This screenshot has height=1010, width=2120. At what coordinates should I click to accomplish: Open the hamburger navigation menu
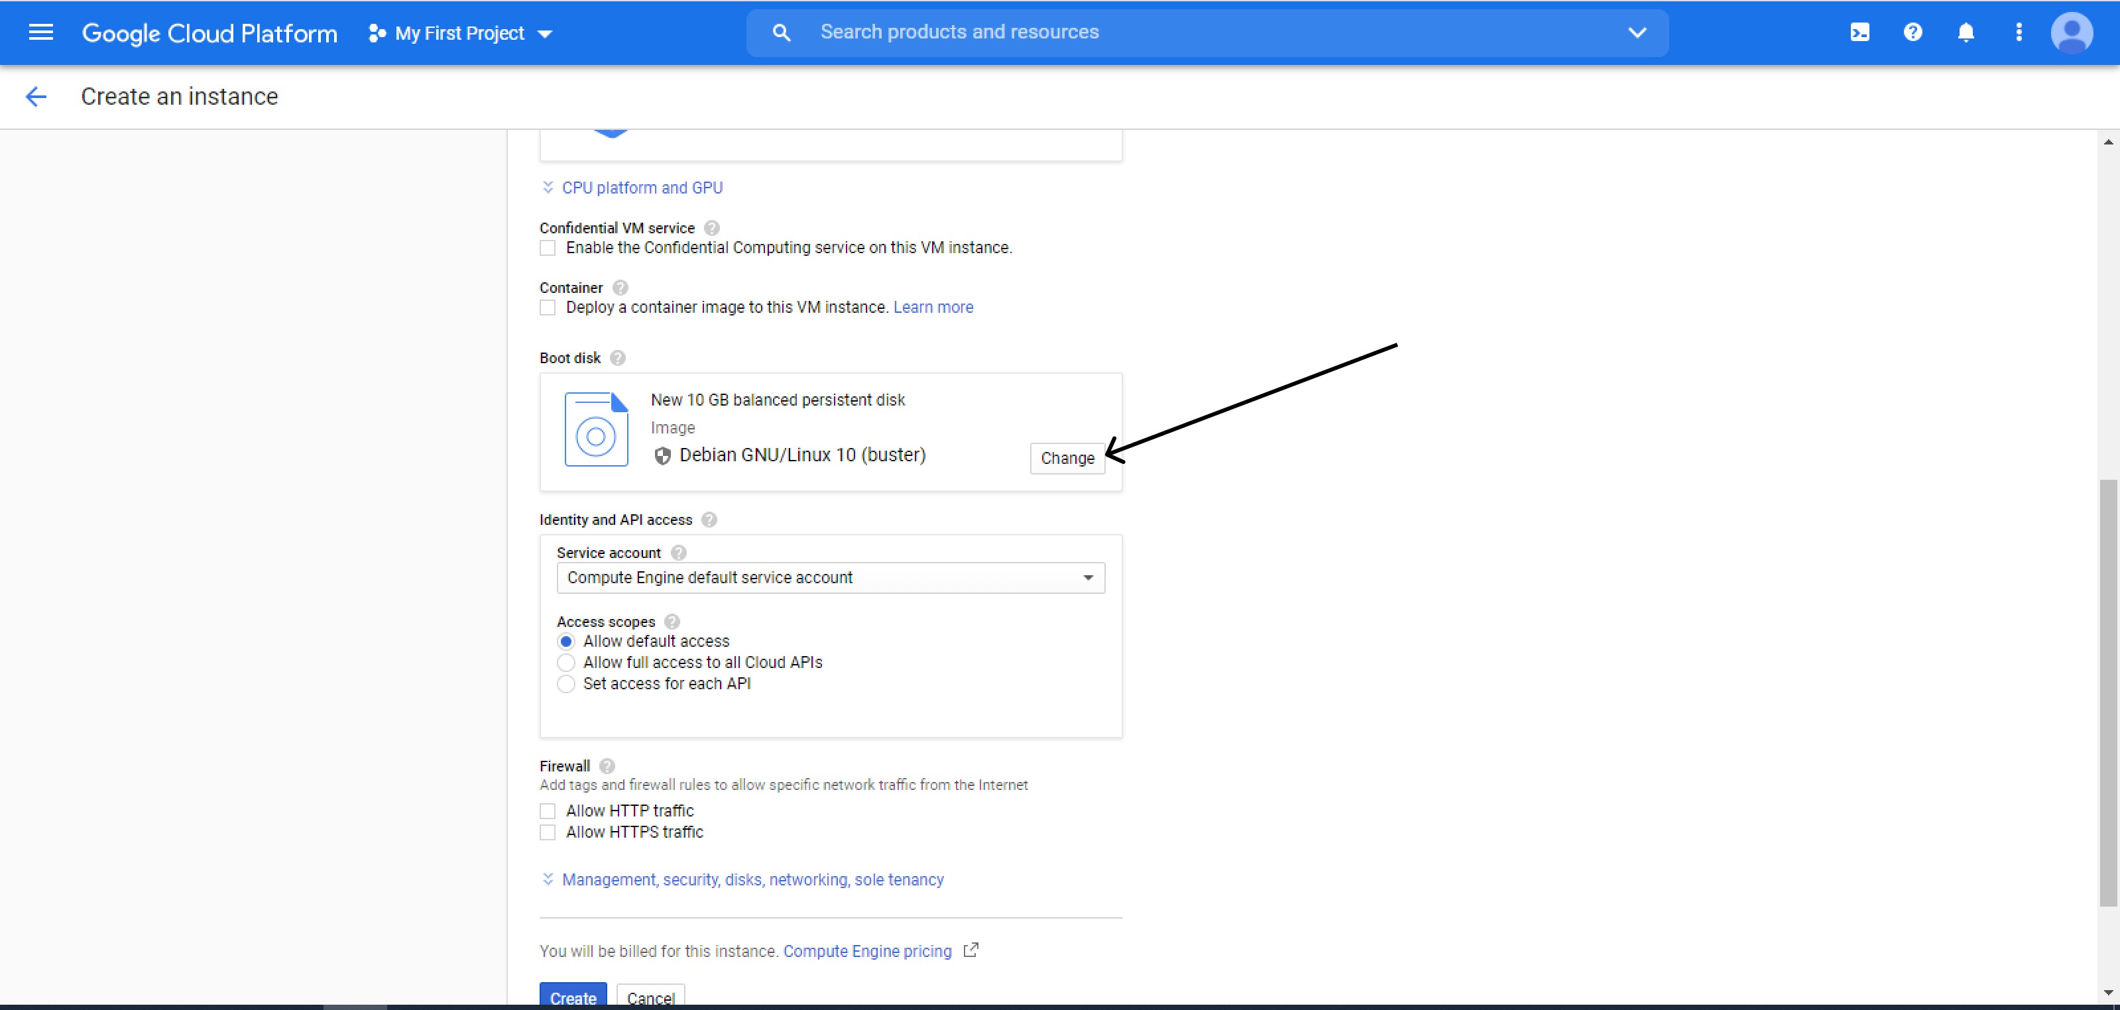tap(40, 33)
